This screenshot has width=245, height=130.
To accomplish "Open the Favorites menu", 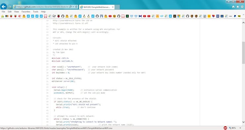I will click(26, 12).
